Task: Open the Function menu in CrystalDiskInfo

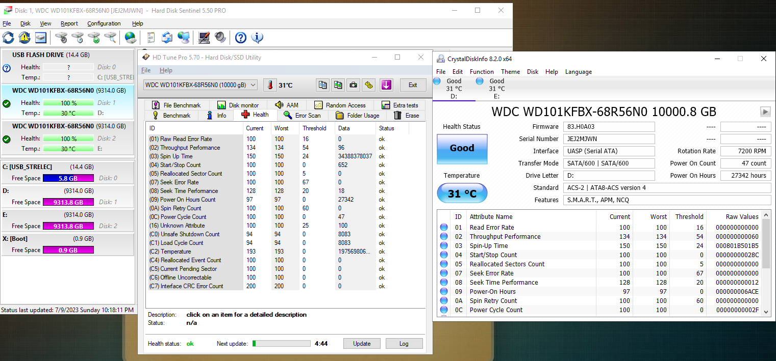Action: tap(481, 72)
